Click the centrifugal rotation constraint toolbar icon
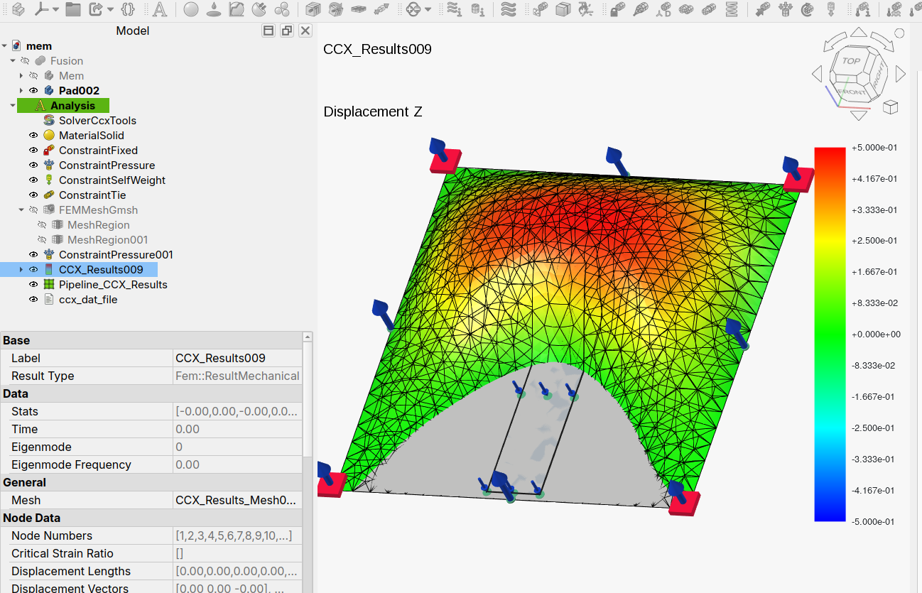 [808, 9]
